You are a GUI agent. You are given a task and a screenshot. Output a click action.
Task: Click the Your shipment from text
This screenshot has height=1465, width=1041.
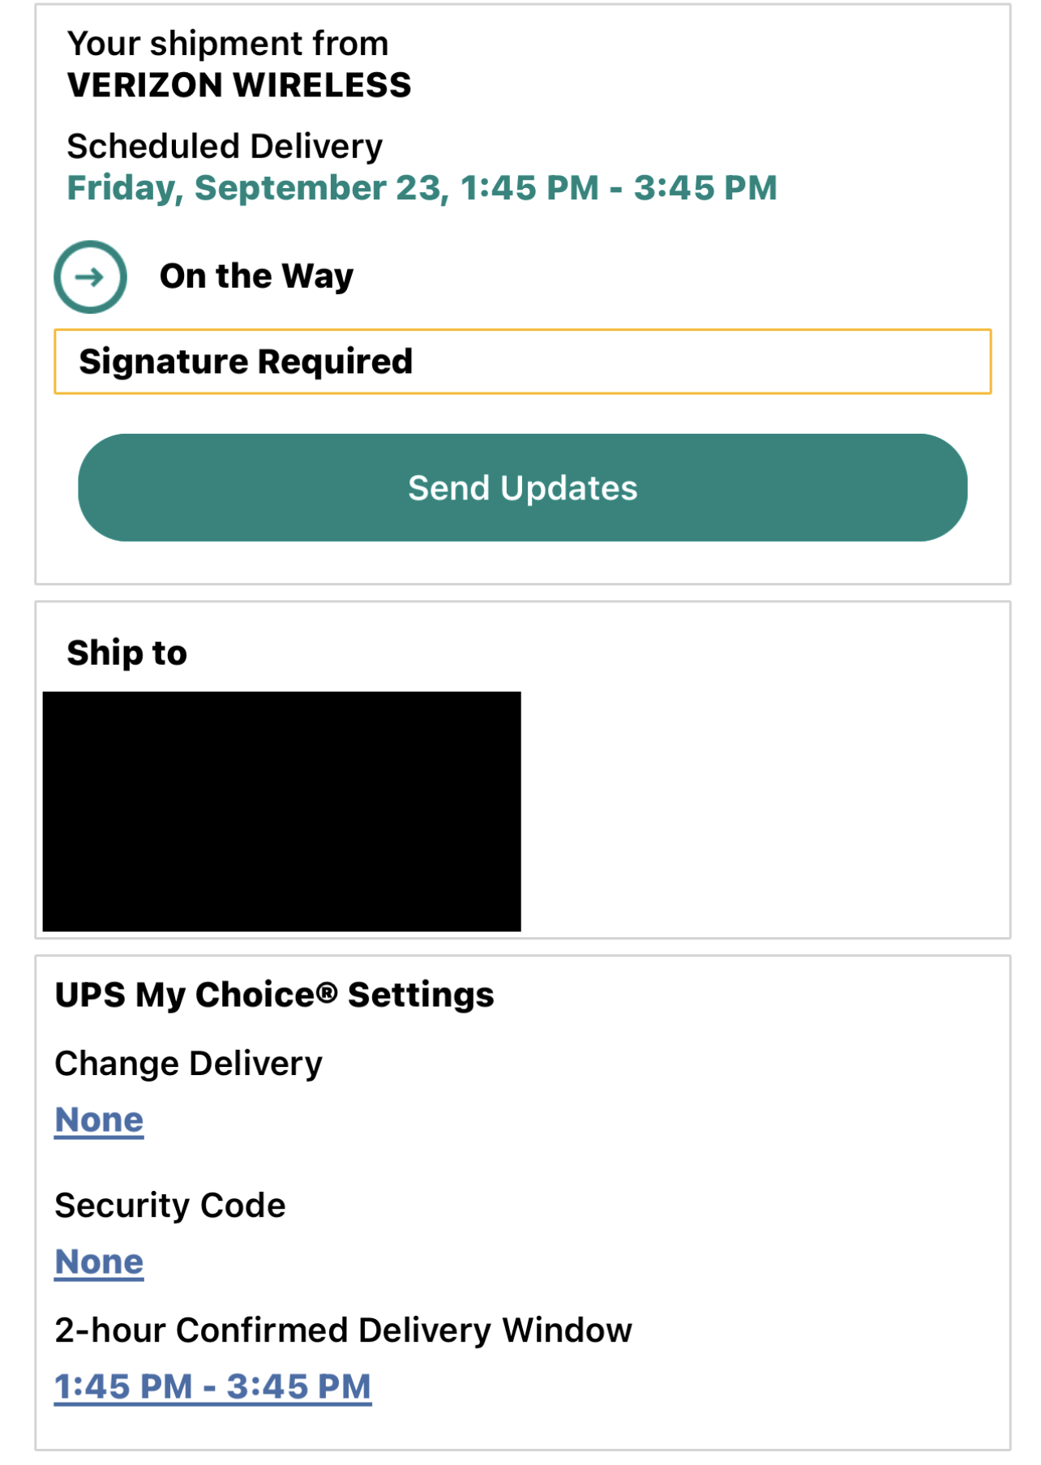(x=228, y=44)
